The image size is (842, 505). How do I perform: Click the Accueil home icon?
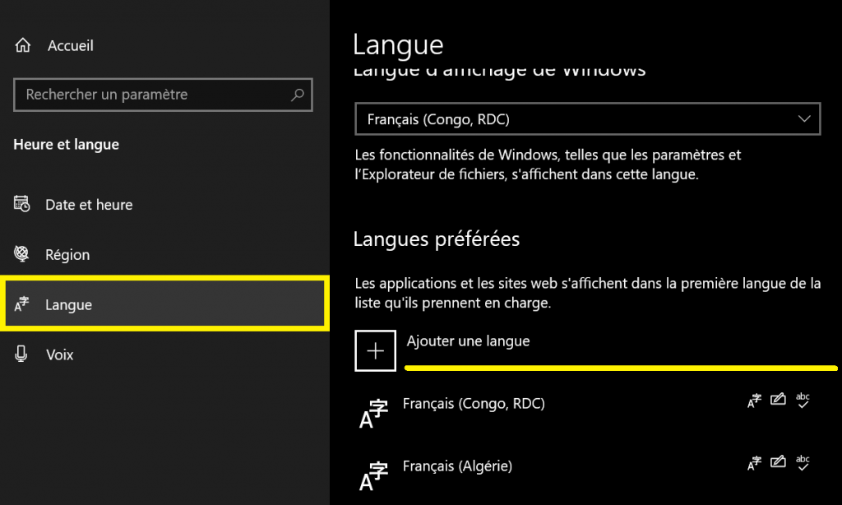22,45
